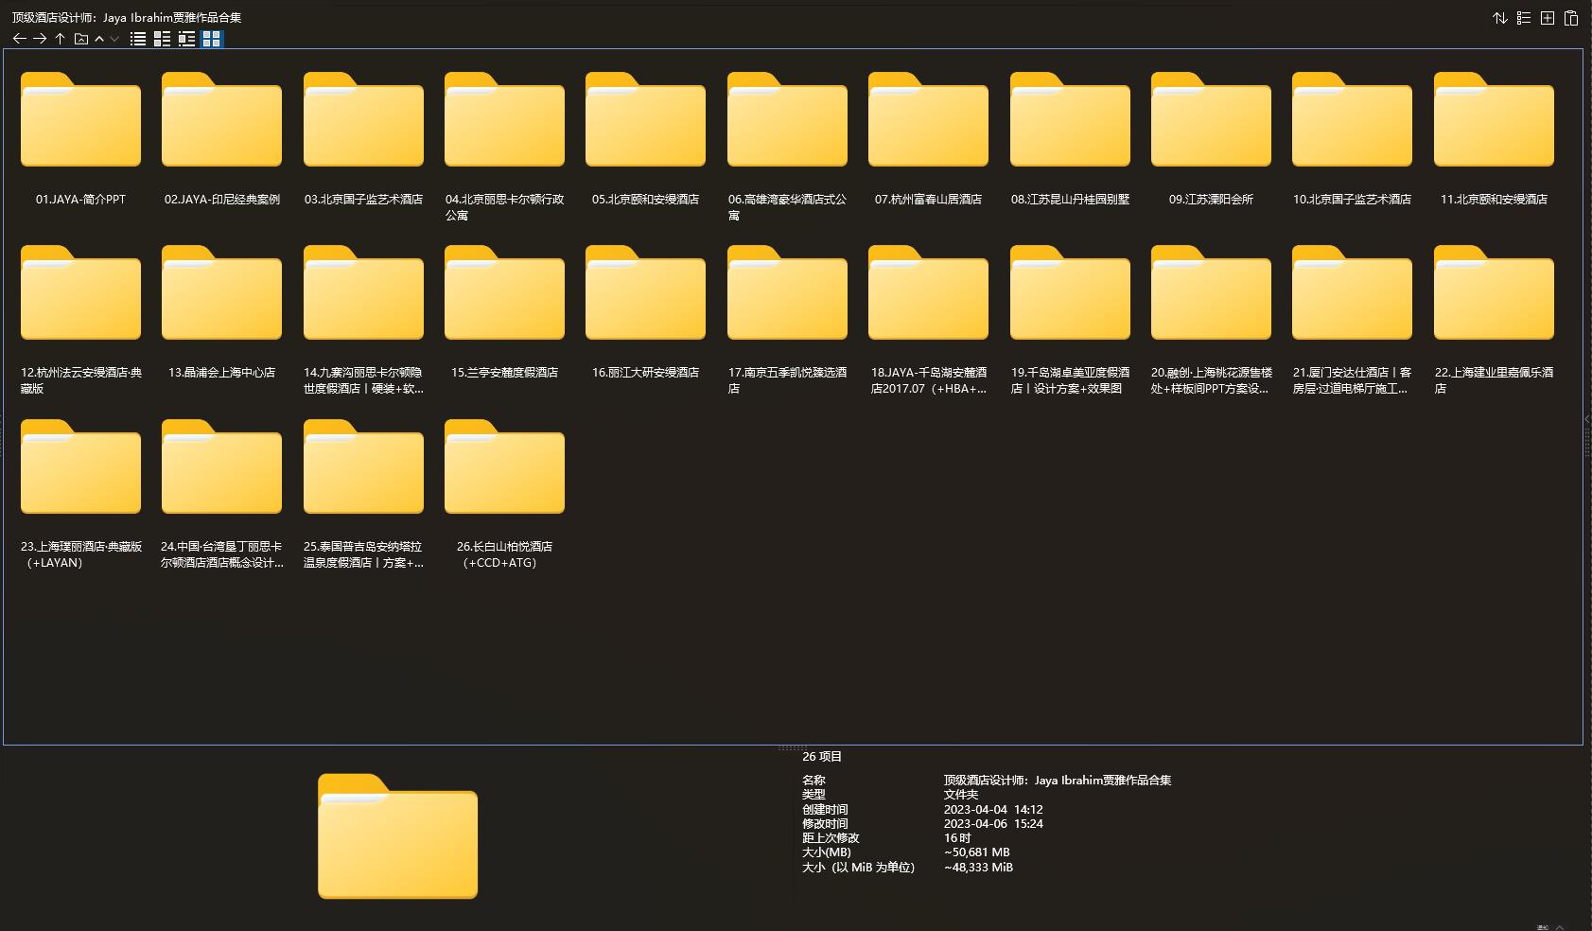Select folder icon 04.北京丽思卡尔顿行政公寓
Image resolution: width=1592 pixels, height=931 pixels.
[x=504, y=119]
